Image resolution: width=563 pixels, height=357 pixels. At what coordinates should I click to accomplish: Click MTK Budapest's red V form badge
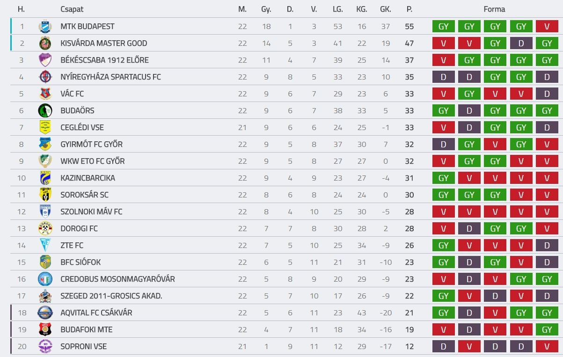(x=547, y=27)
